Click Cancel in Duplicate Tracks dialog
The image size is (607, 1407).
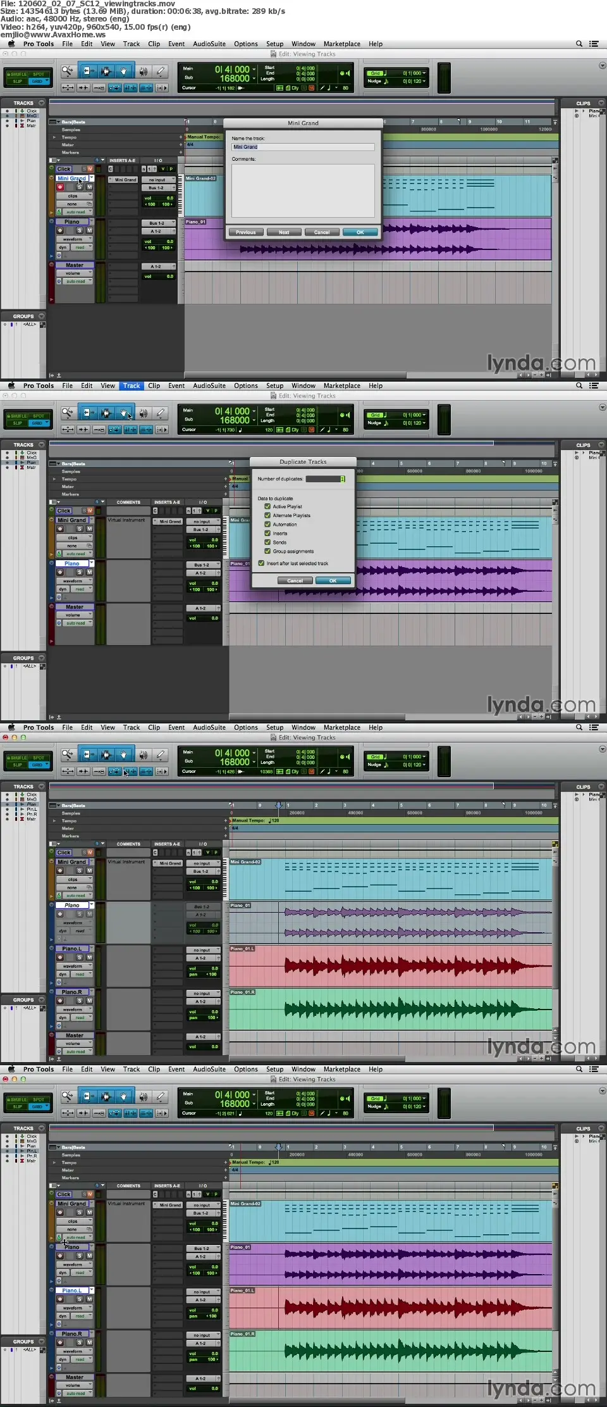coord(295,580)
